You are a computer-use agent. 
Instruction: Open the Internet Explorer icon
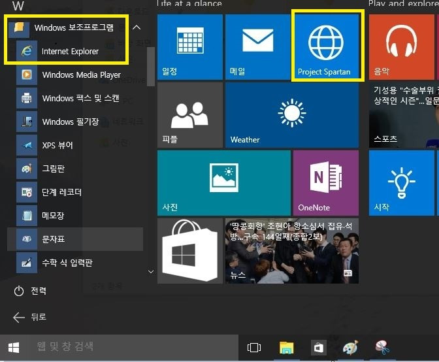pyautogui.click(x=27, y=51)
